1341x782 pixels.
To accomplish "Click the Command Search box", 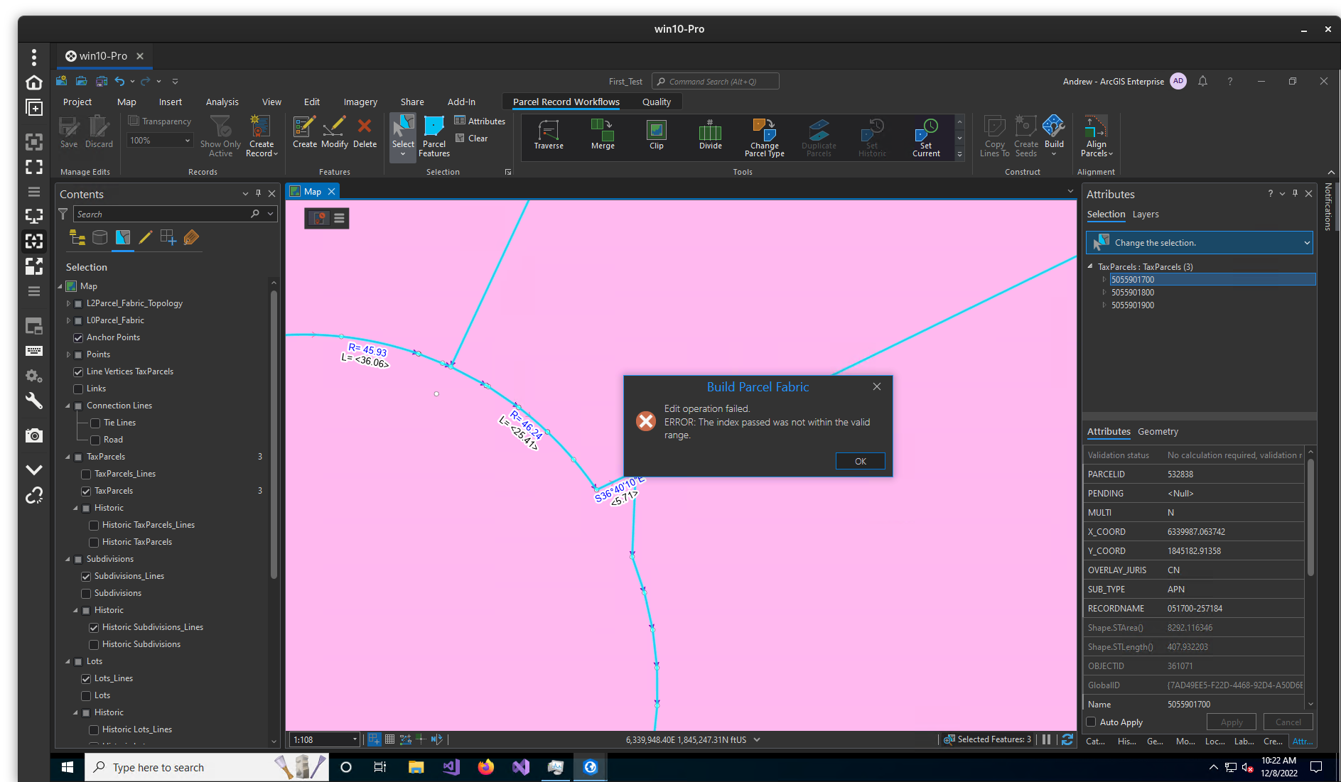I will [716, 81].
